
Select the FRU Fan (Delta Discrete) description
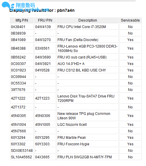(78, 40)
